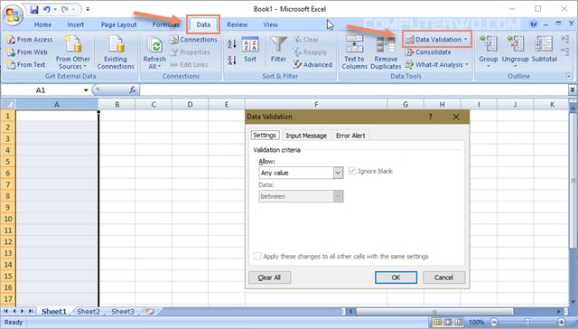The width and height of the screenshot is (578, 329).
Task: Sort Z to A descending
Action: pos(232,61)
